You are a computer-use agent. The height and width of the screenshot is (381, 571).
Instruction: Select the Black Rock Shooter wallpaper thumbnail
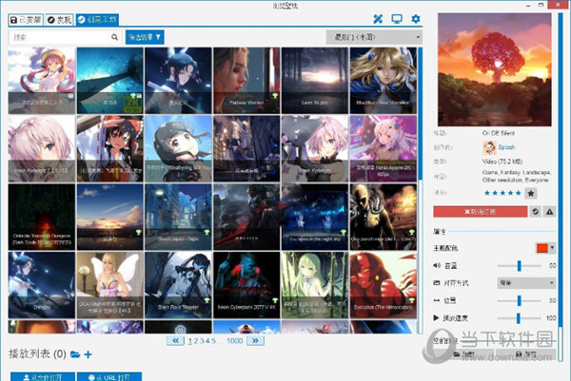tap(178, 285)
